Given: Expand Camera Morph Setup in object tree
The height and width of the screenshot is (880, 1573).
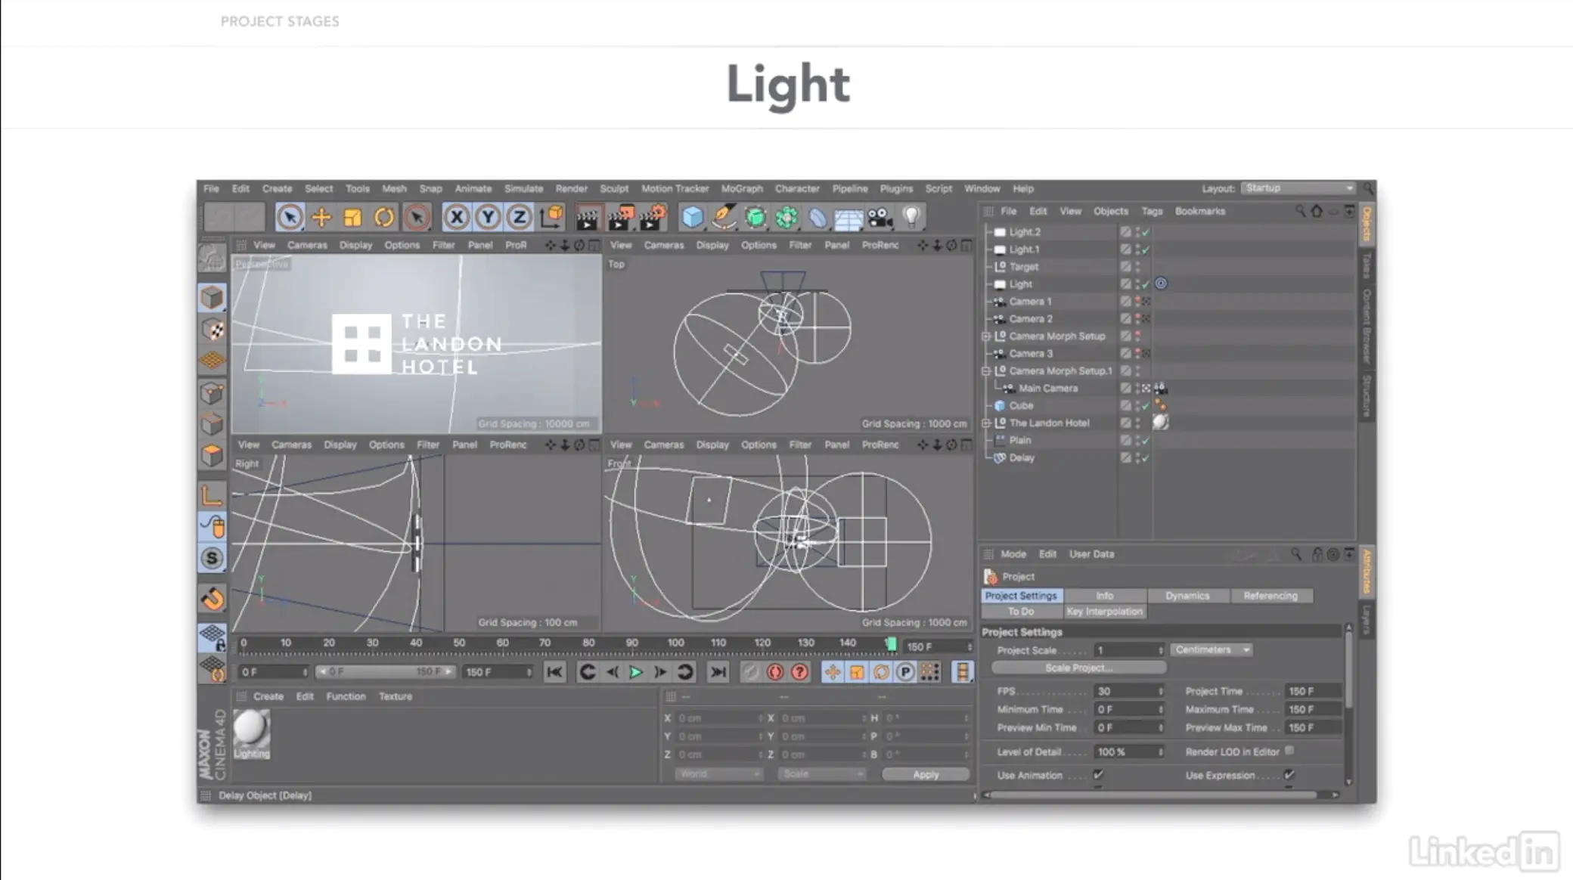Looking at the screenshot, I should coord(987,336).
